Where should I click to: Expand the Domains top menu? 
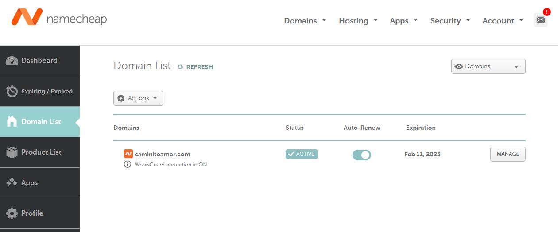tap(305, 21)
